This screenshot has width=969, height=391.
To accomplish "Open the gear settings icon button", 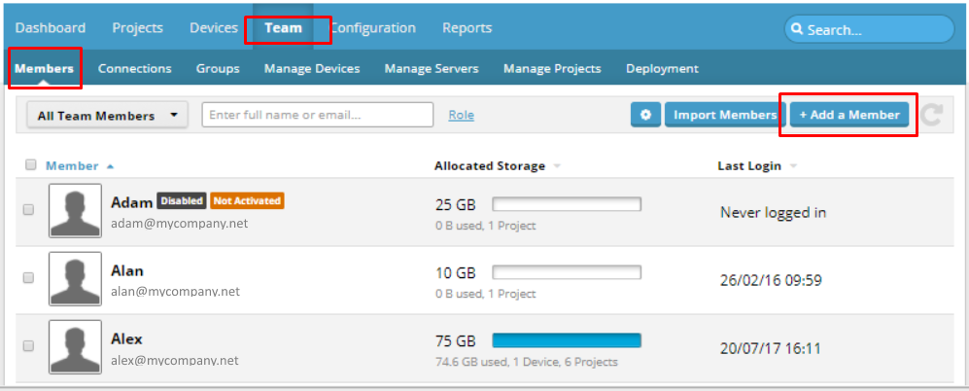I will click(645, 115).
